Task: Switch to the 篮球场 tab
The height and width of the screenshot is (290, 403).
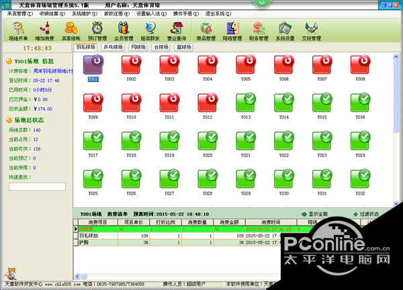Action: pyautogui.click(x=184, y=47)
